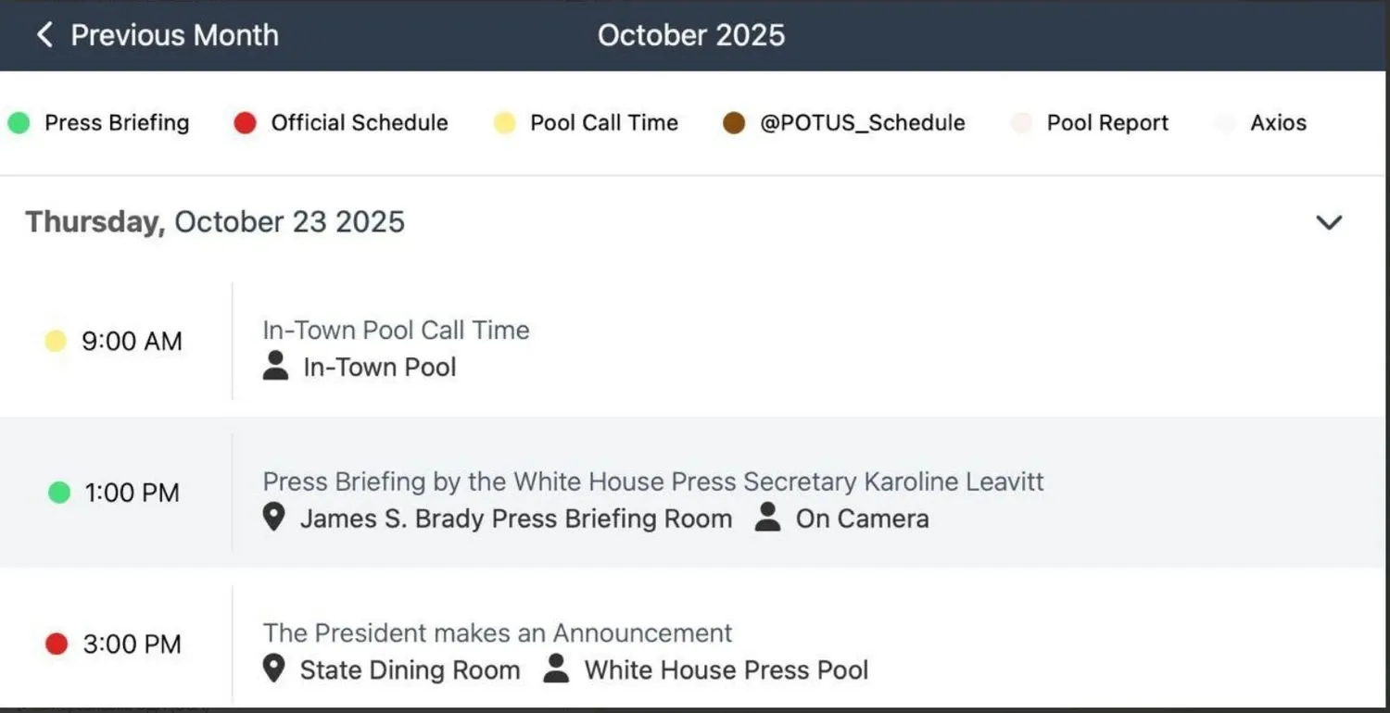Open the Press Briefing by Karoline Leavitt event
Screen dimensions: 1390x713
tap(653, 482)
